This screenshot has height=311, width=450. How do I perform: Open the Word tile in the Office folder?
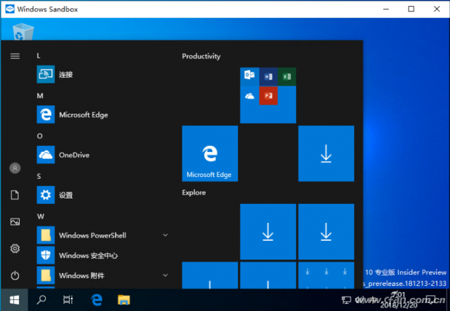pos(268,77)
